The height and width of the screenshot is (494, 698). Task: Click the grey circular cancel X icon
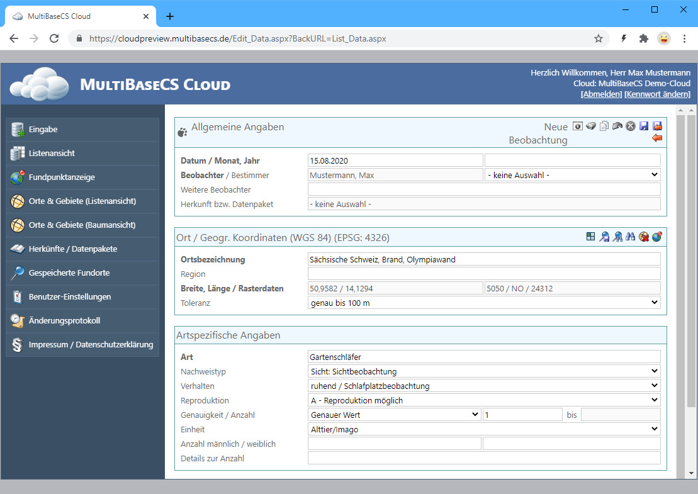pyautogui.click(x=631, y=126)
